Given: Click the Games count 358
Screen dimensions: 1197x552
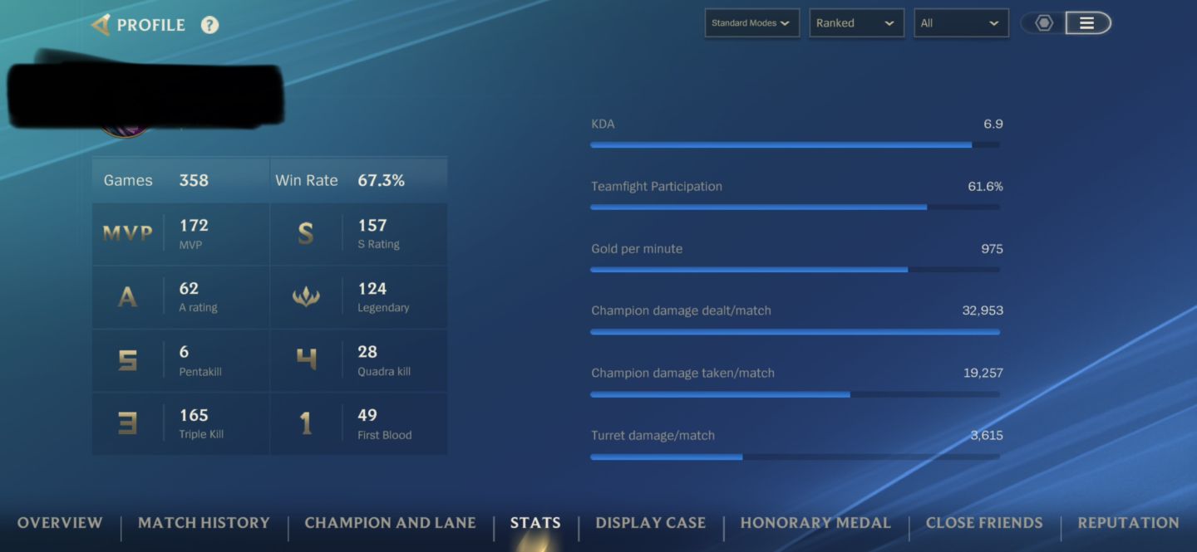Looking at the screenshot, I should point(194,180).
